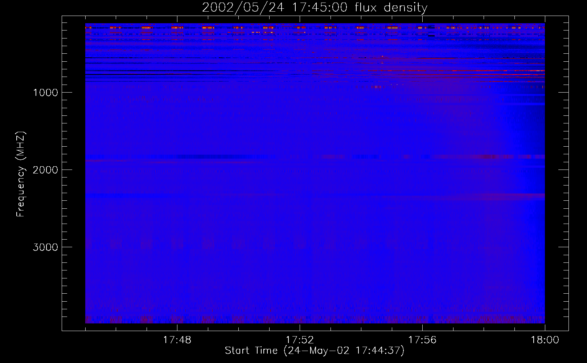Click the 3000 frequency tick label
The width and height of the screenshot is (587, 363).
(x=45, y=247)
